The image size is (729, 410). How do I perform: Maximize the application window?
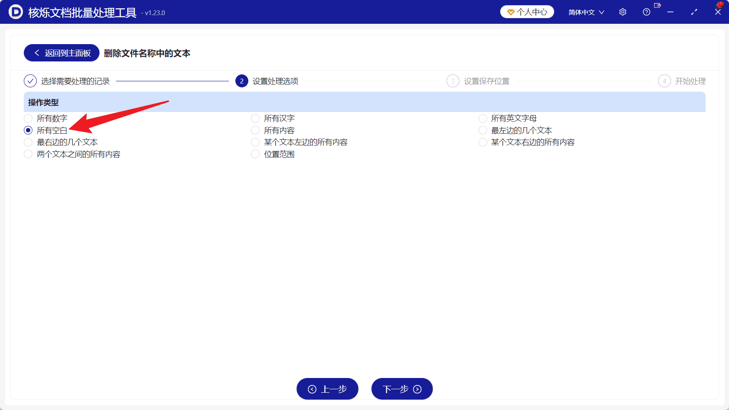click(694, 12)
